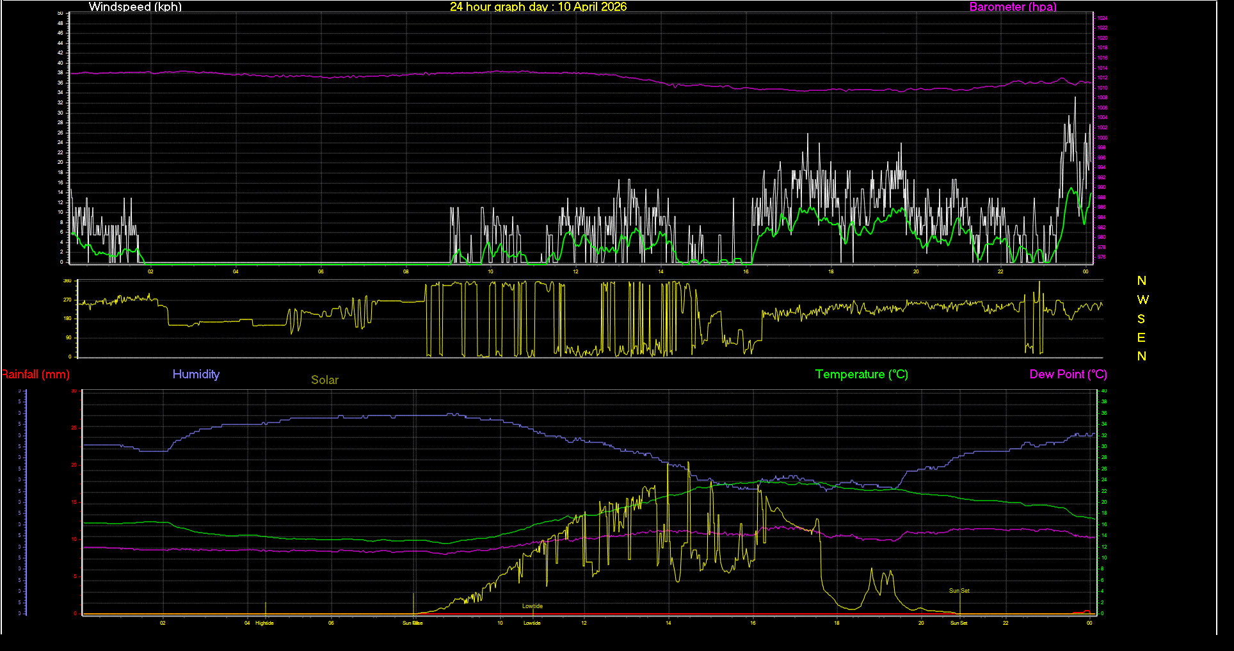Viewport: 1234px width, 651px height.
Task: Open the 24 hour graph title dated 10 April 2026
Action: pos(538,7)
